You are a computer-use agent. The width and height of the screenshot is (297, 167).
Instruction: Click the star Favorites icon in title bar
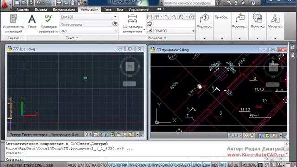pos(243,3)
